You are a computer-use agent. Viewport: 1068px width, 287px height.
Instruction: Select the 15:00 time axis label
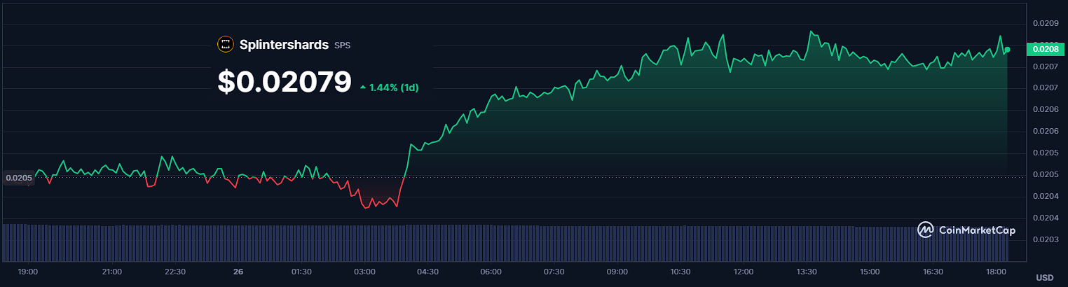870,272
